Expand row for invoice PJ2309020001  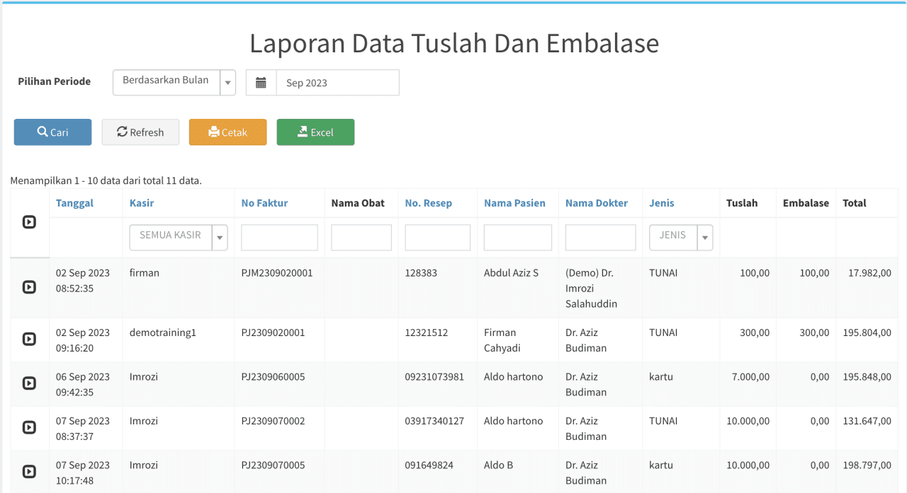pos(29,340)
